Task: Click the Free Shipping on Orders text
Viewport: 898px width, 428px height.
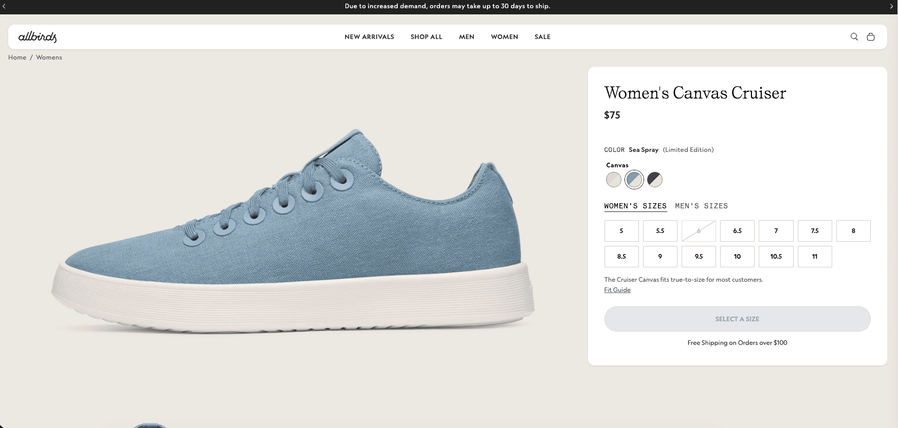Action: pyautogui.click(x=737, y=343)
